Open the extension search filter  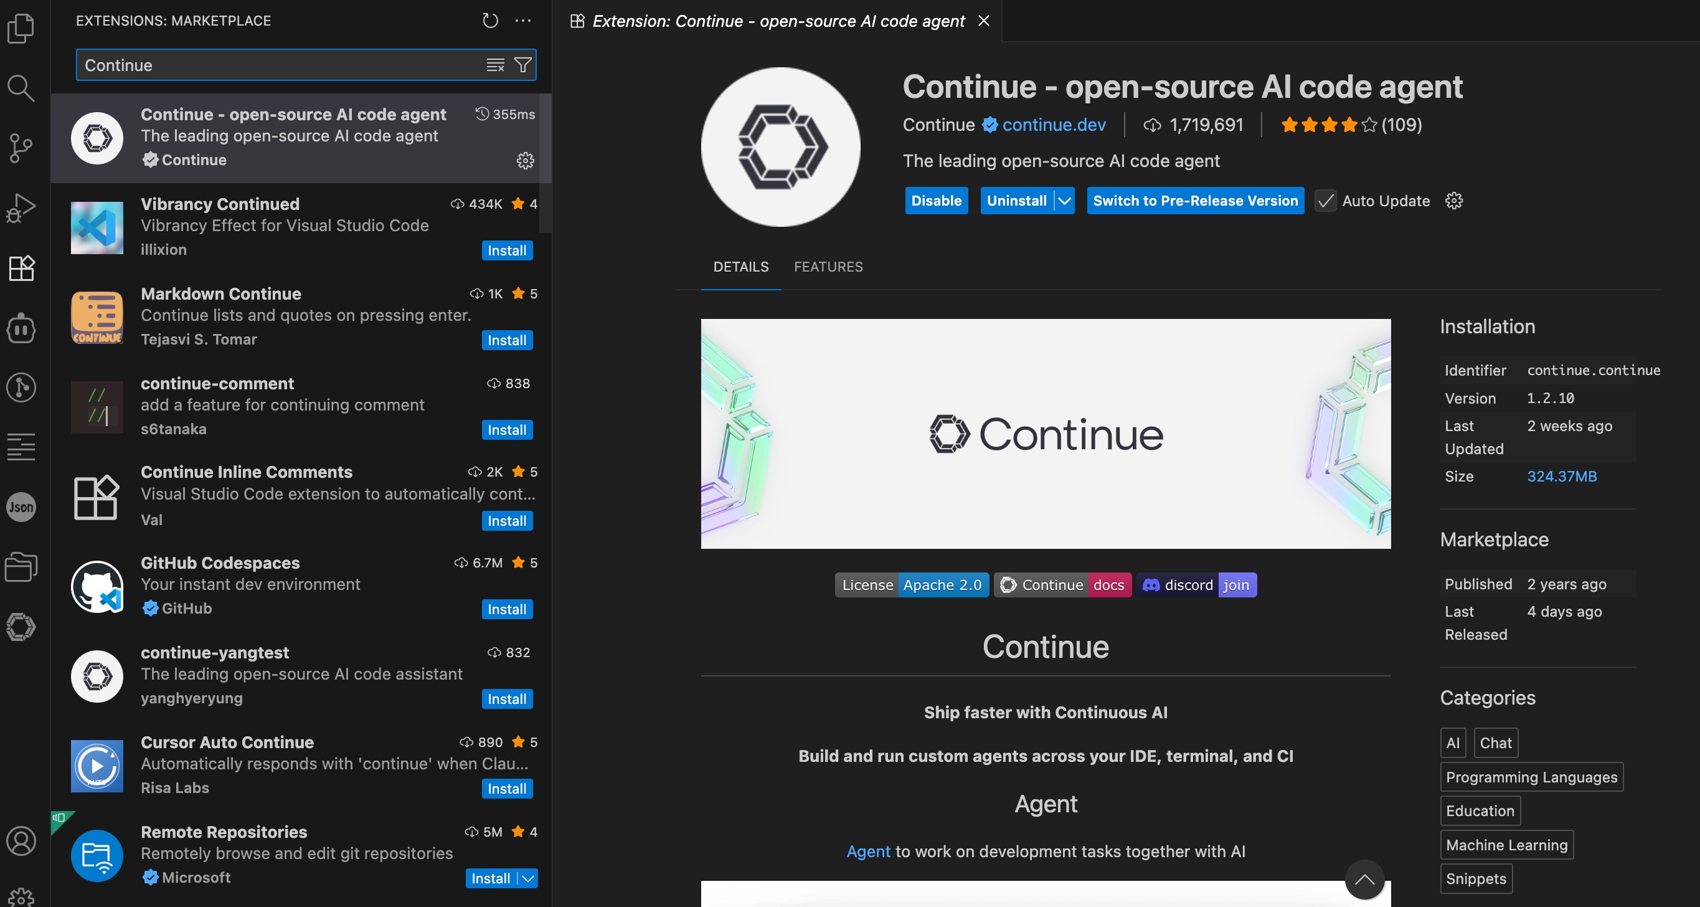point(522,65)
